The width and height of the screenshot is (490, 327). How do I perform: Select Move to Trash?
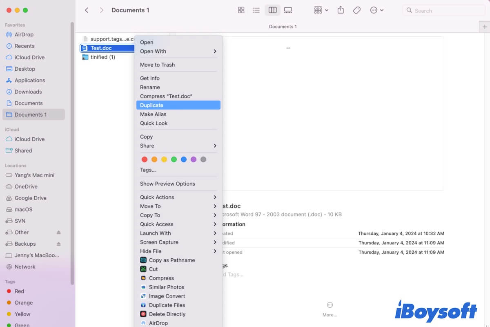click(x=157, y=65)
